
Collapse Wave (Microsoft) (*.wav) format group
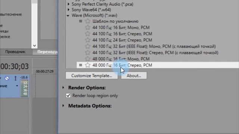click(x=68, y=16)
